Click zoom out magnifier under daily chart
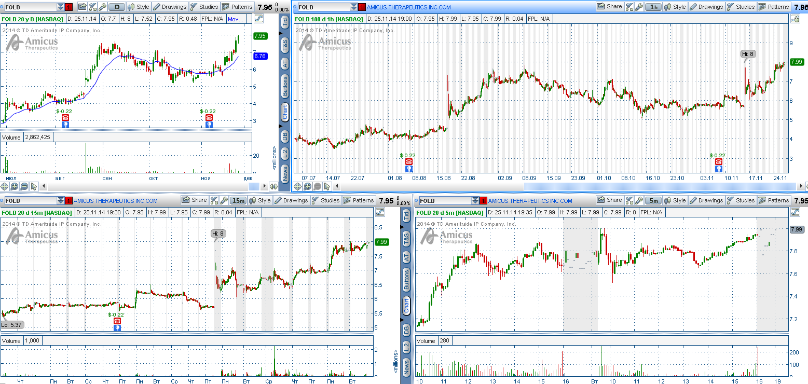Image resolution: width=808 pixels, height=384 pixels. 24,186
